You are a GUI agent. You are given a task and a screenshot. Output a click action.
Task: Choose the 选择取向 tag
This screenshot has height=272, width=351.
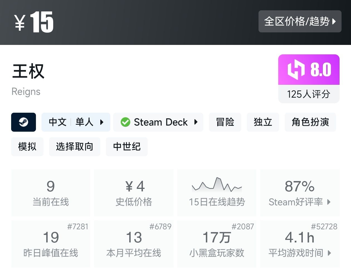coord(74,147)
